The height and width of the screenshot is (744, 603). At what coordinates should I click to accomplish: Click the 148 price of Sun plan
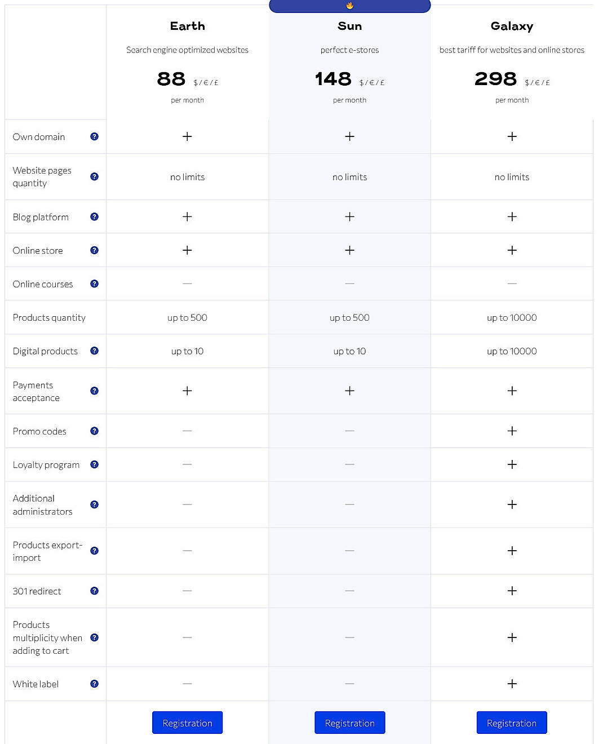(x=334, y=79)
